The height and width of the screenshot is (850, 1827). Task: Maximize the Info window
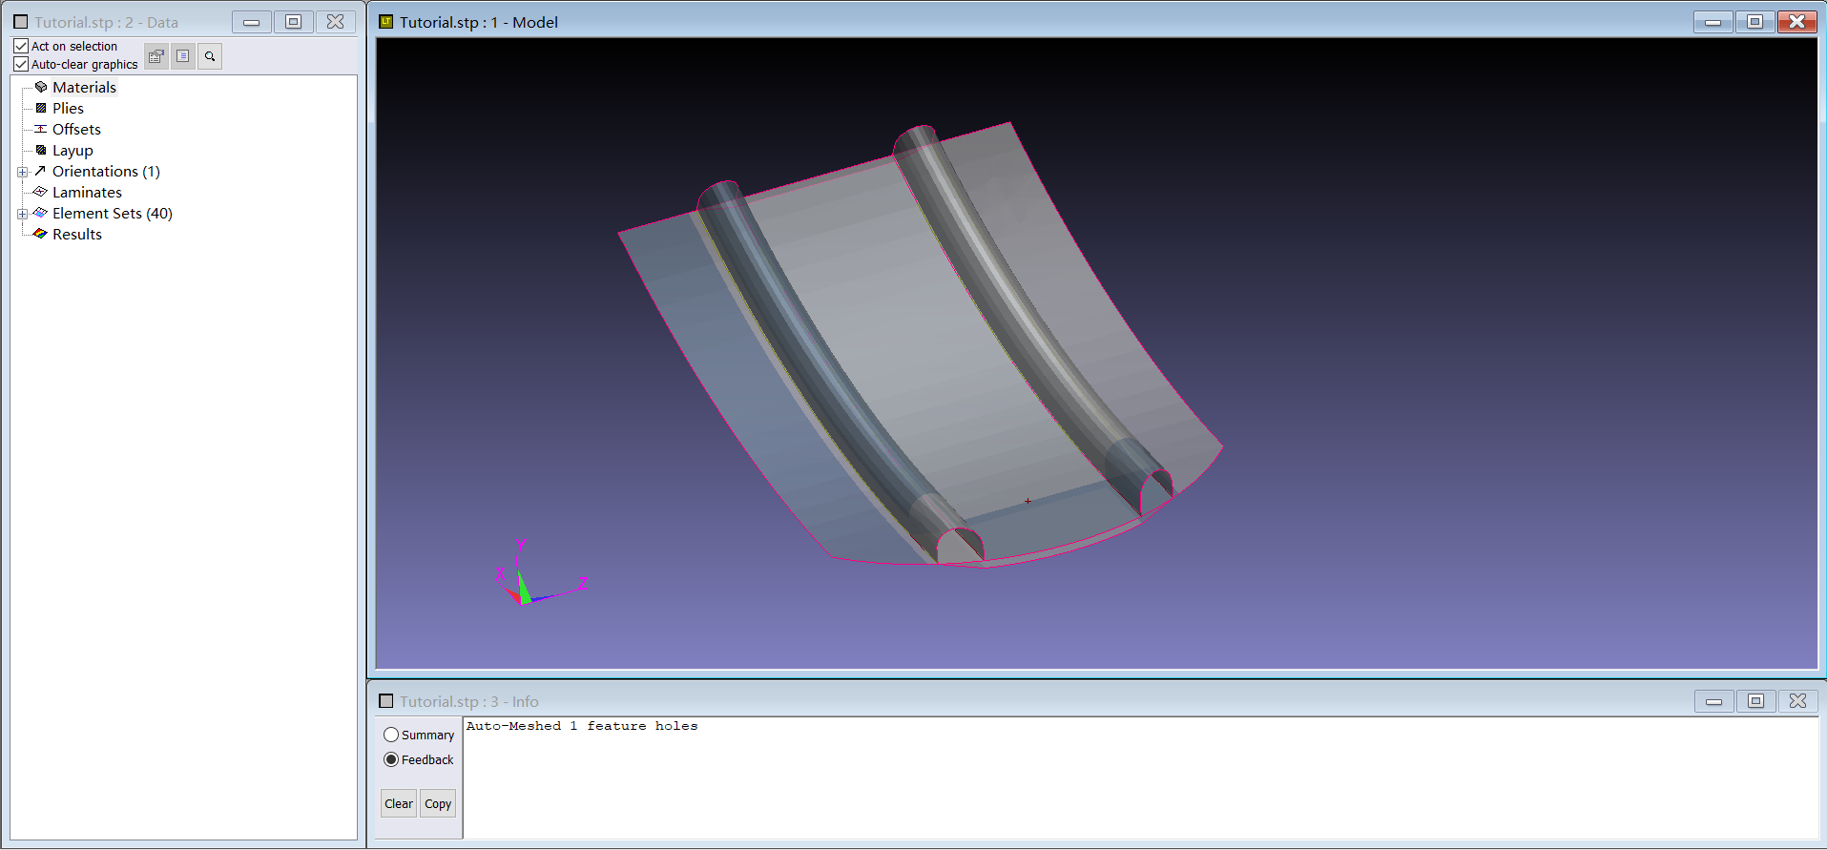1756,701
